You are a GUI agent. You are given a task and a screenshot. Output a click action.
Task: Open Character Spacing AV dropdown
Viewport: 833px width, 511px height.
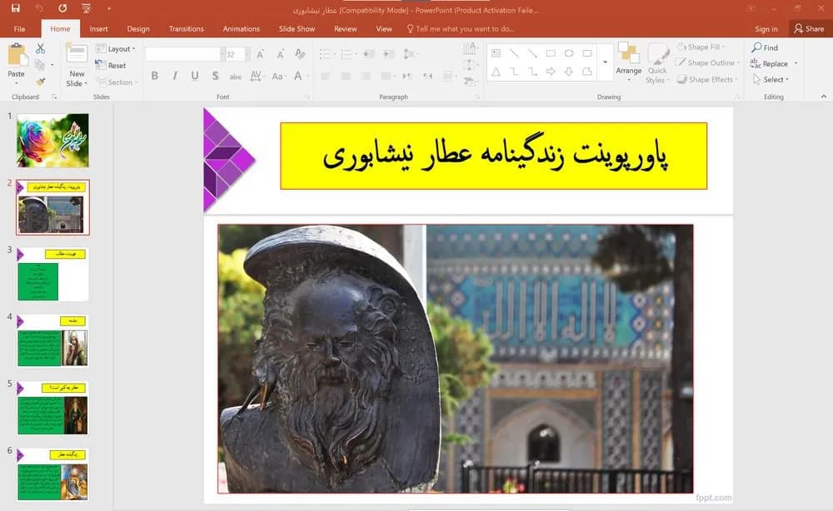[x=256, y=76]
